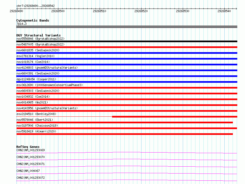Viewport: 245px width, 184px height.
Task: Click the 7p14.3 cytogenetic band label
Action: tap(21, 24)
